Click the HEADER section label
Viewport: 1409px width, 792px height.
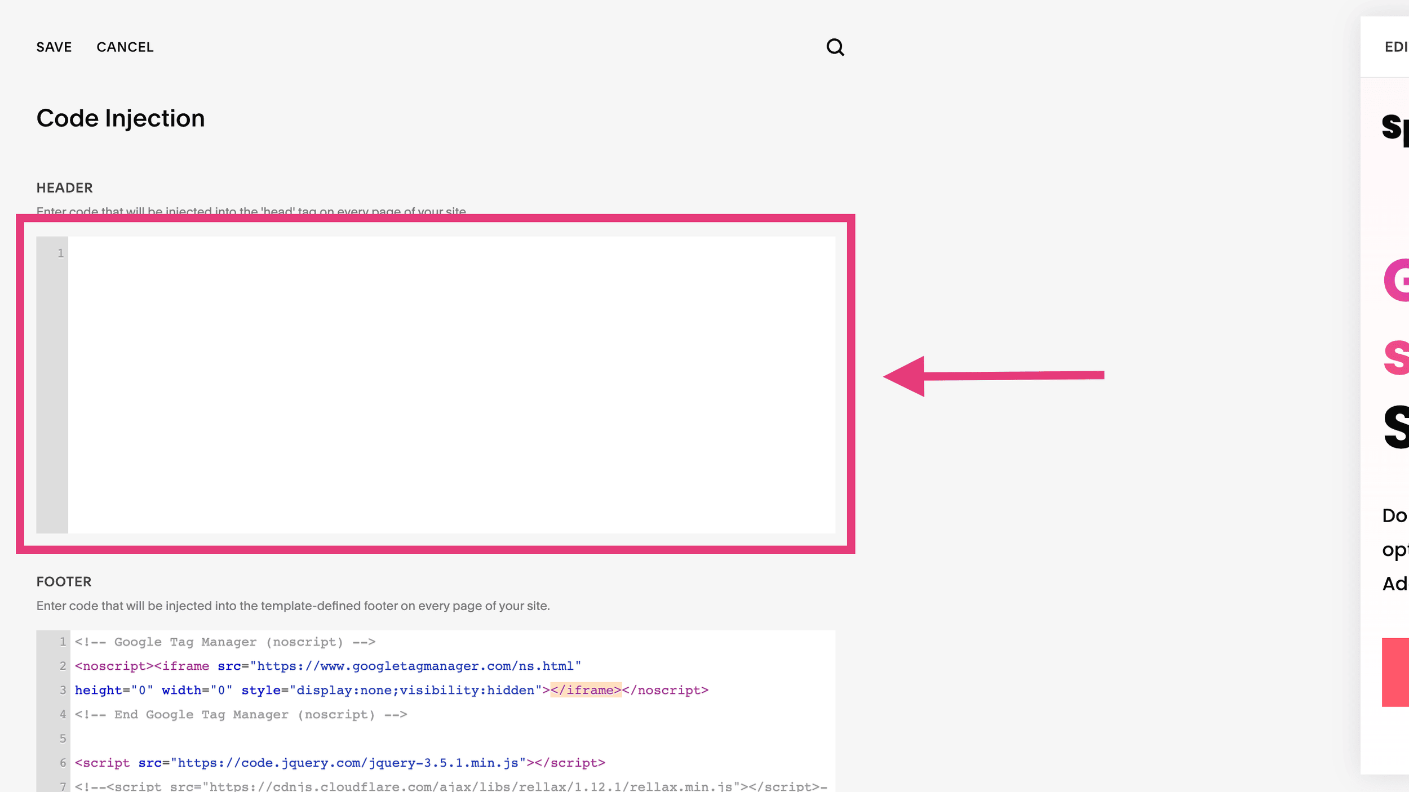tap(64, 188)
